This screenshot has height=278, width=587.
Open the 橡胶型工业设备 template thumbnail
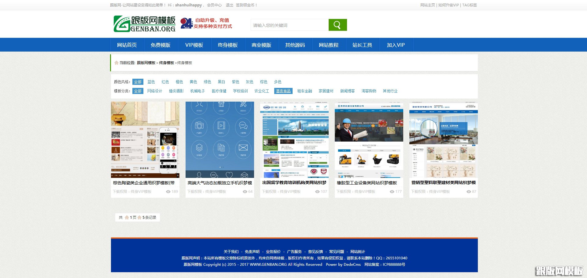coord(369,139)
